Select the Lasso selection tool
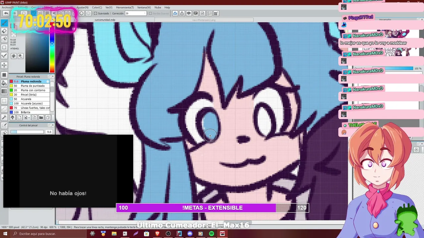The width and height of the screenshot is (424, 238). (4, 109)
